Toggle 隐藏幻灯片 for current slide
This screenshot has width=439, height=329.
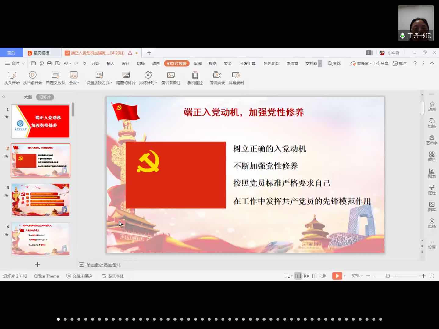click(126, 78)
